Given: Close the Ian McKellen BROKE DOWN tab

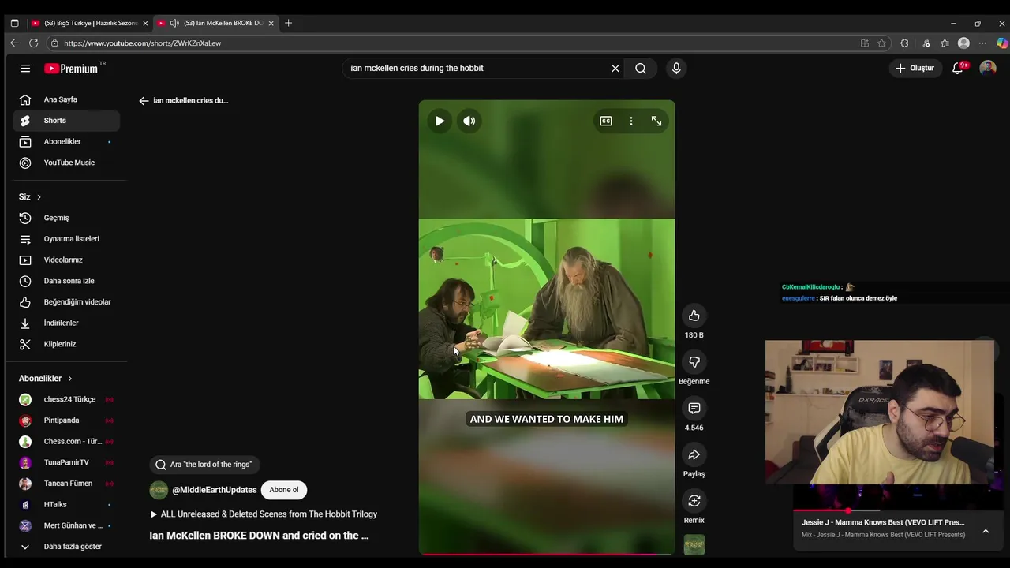Looking at the screenshot, I should point(271,24).
